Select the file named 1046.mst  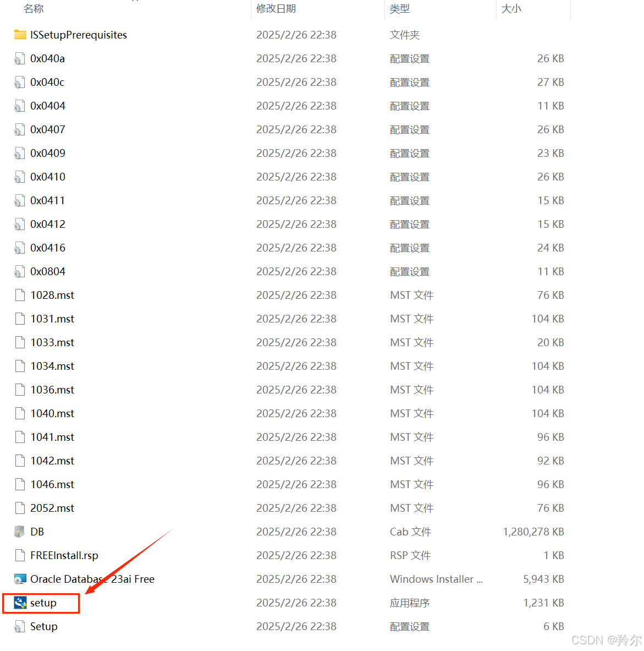click(x=52, y=484)
